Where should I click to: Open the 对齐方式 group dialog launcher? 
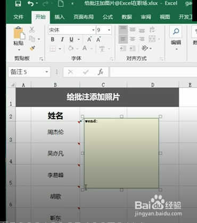(161, 59)
